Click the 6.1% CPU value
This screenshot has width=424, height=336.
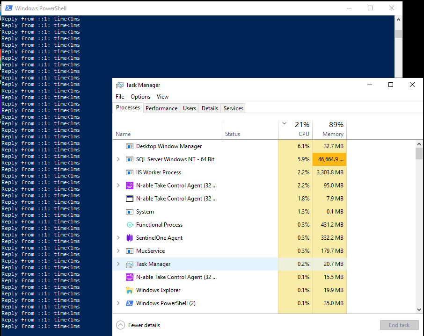(303, 146)
